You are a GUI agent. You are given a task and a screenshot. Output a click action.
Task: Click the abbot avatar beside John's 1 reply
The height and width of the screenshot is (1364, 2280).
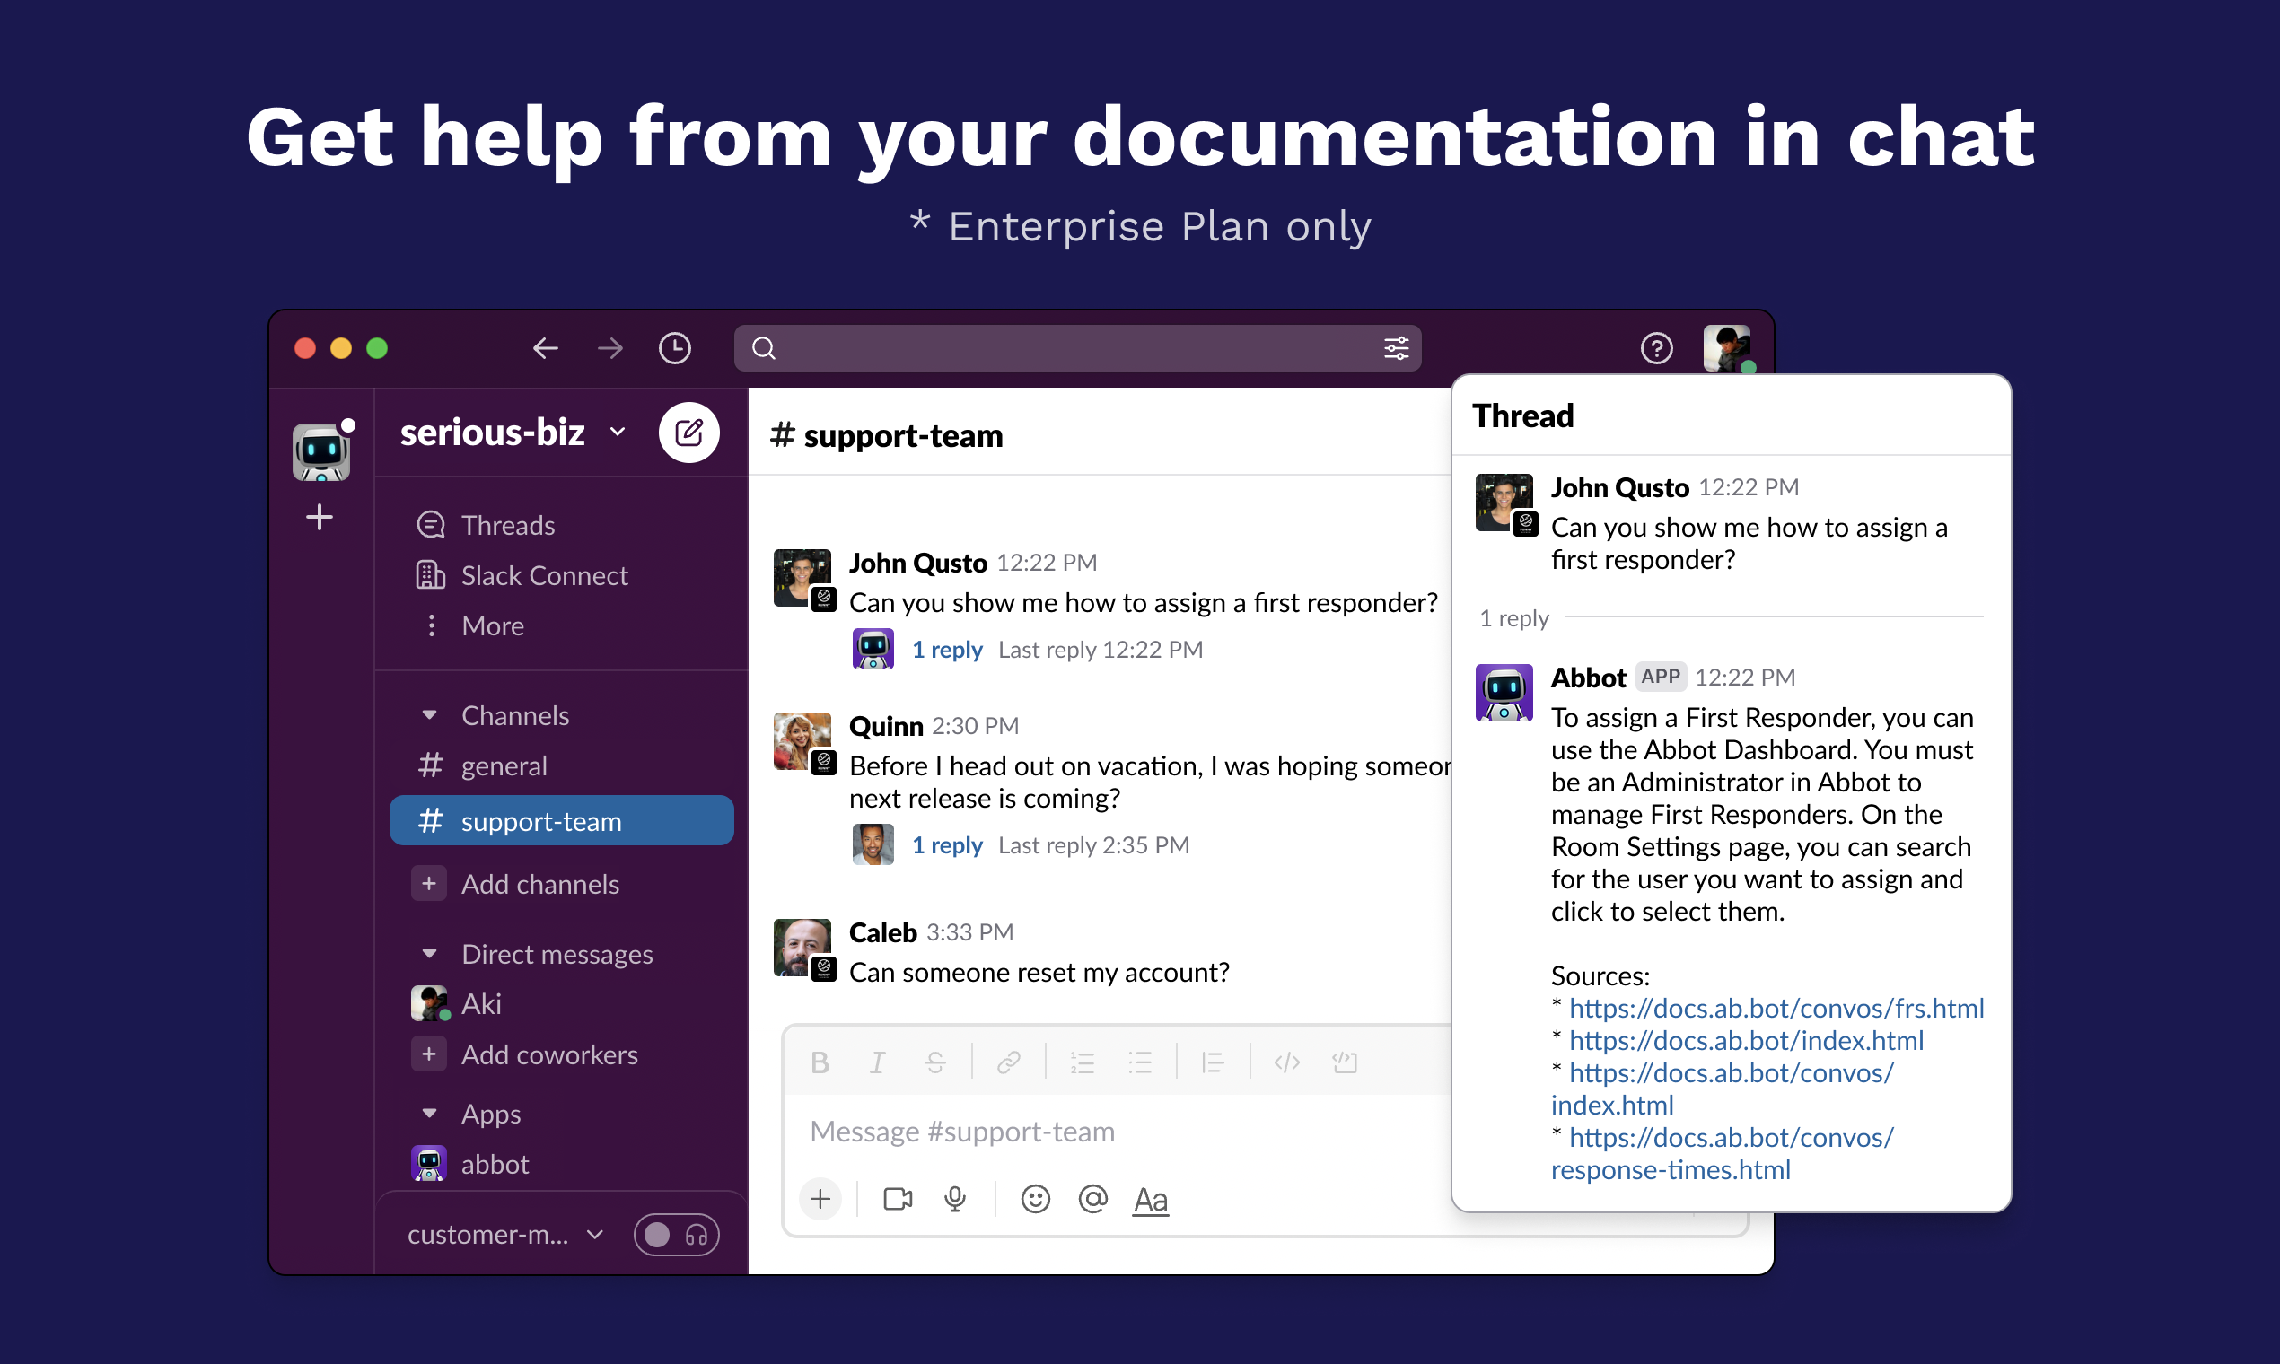[x=873, y=649]
